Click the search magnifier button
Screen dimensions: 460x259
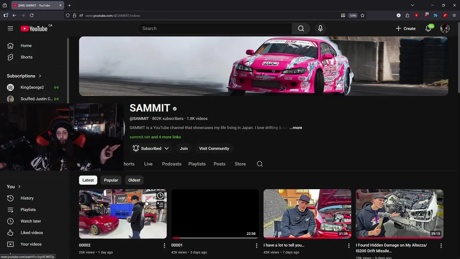301,28
